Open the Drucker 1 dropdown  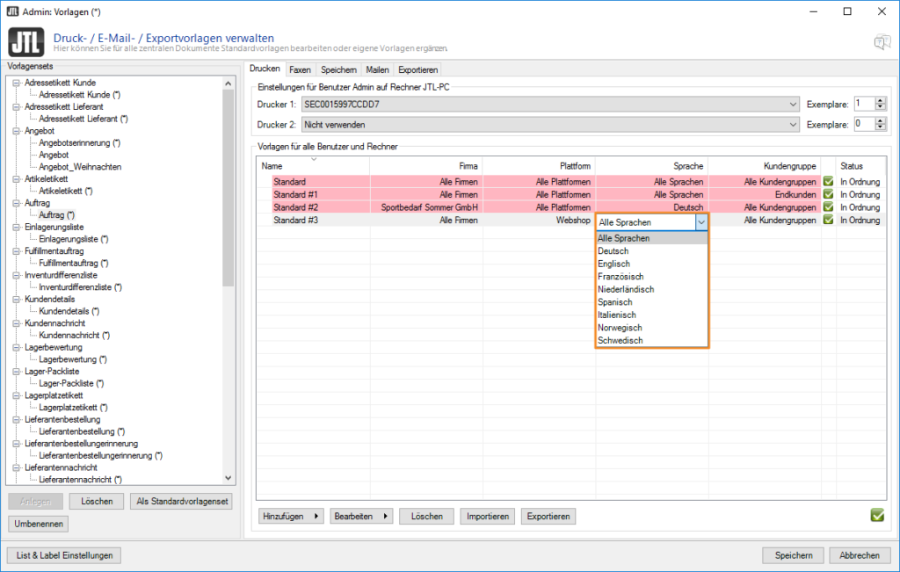(x=793, y=105)
